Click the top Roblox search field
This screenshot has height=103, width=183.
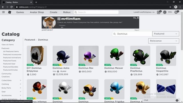[x=96, y=12]
